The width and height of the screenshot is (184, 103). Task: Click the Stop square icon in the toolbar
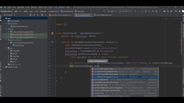(x=160, y=11)
